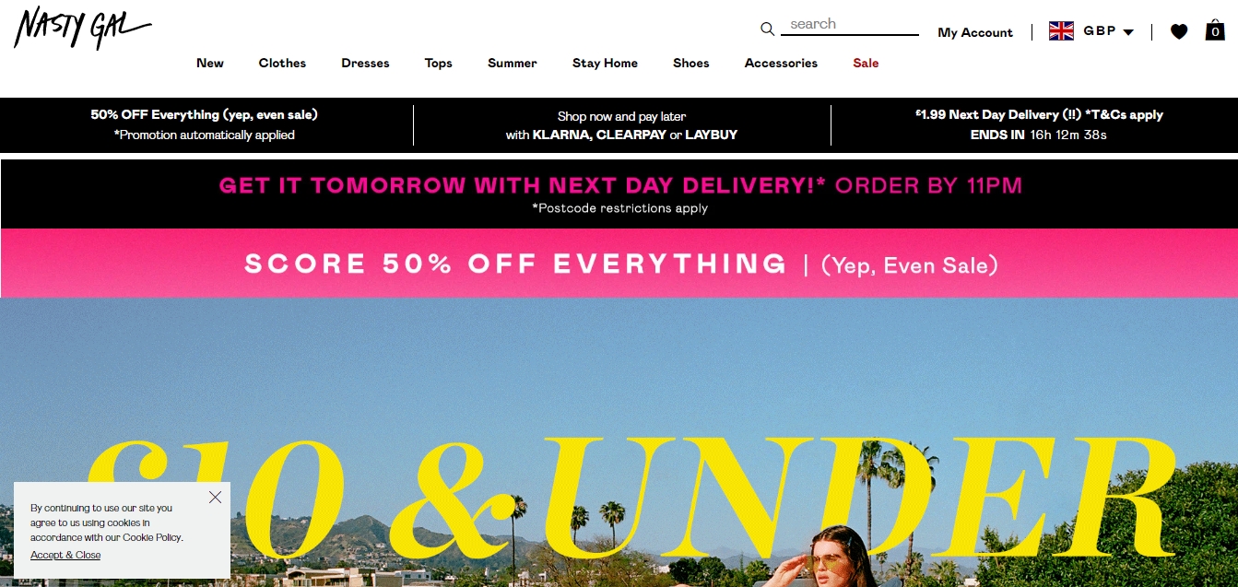Open the Accessories menu
This screenshot has height=587, width=1238.
click(781, 63)
